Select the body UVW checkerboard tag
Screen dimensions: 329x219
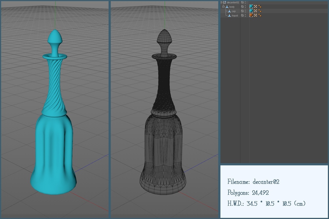pos(255,6)
